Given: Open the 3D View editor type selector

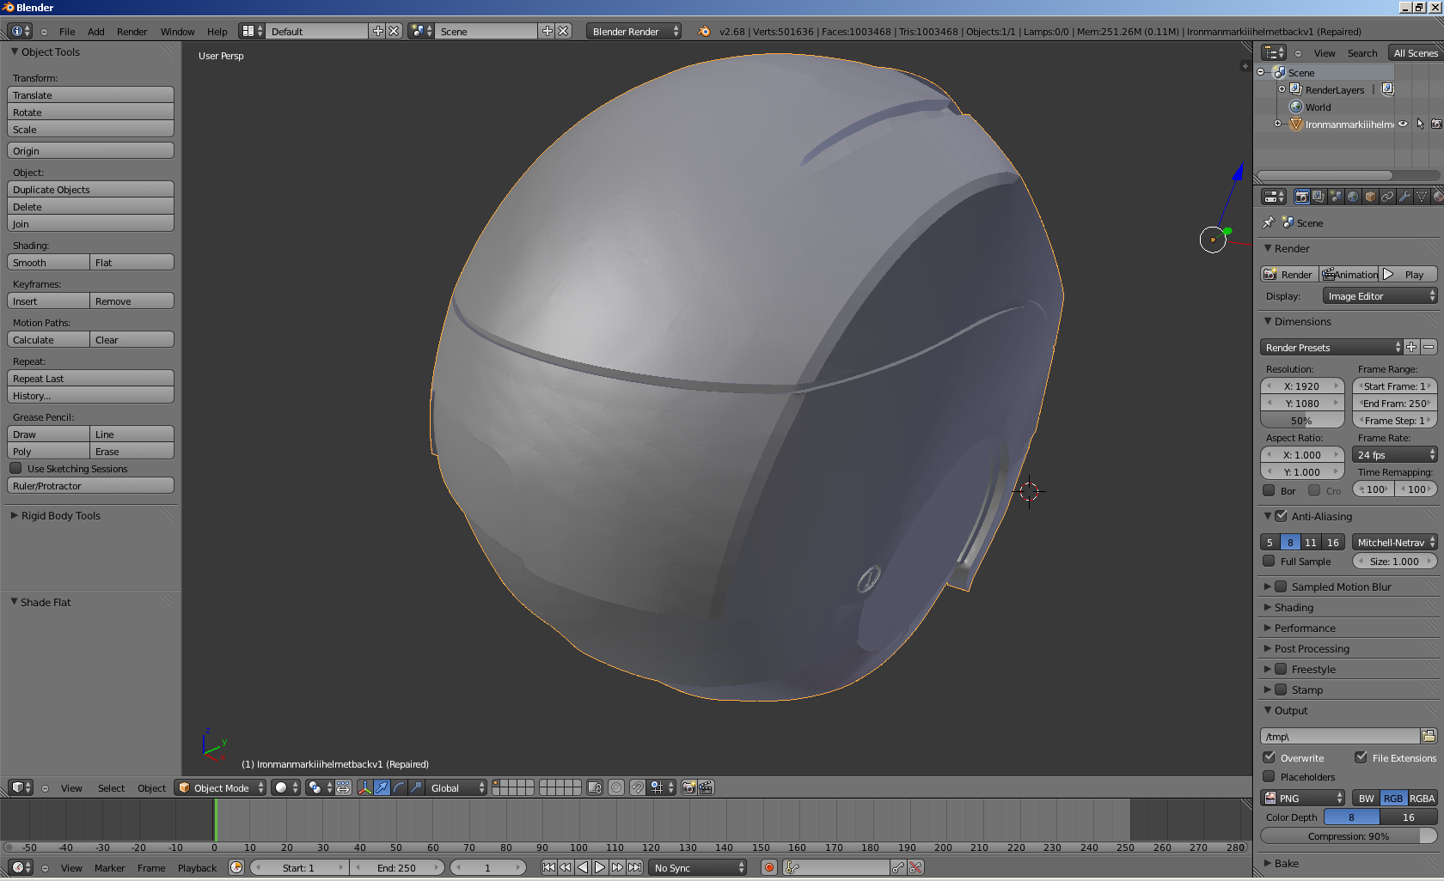Looking at the screenshot, I should 21,787.
